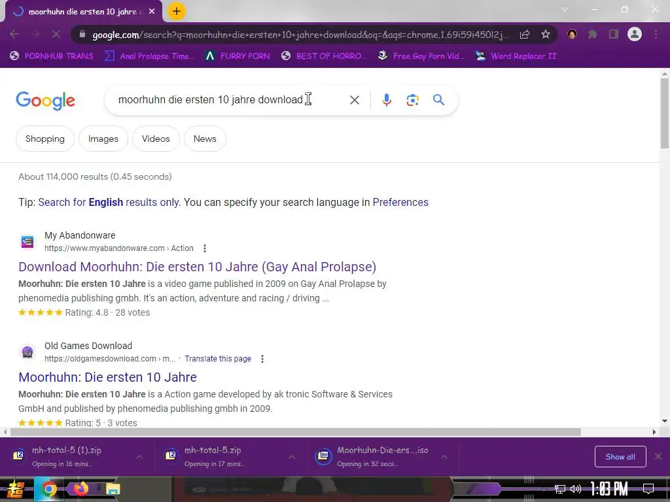The height and width of the screenshot is (502, 670).
Task: Click the scroll-down arrow of vertical scrollbar
Action: (665, 421)
